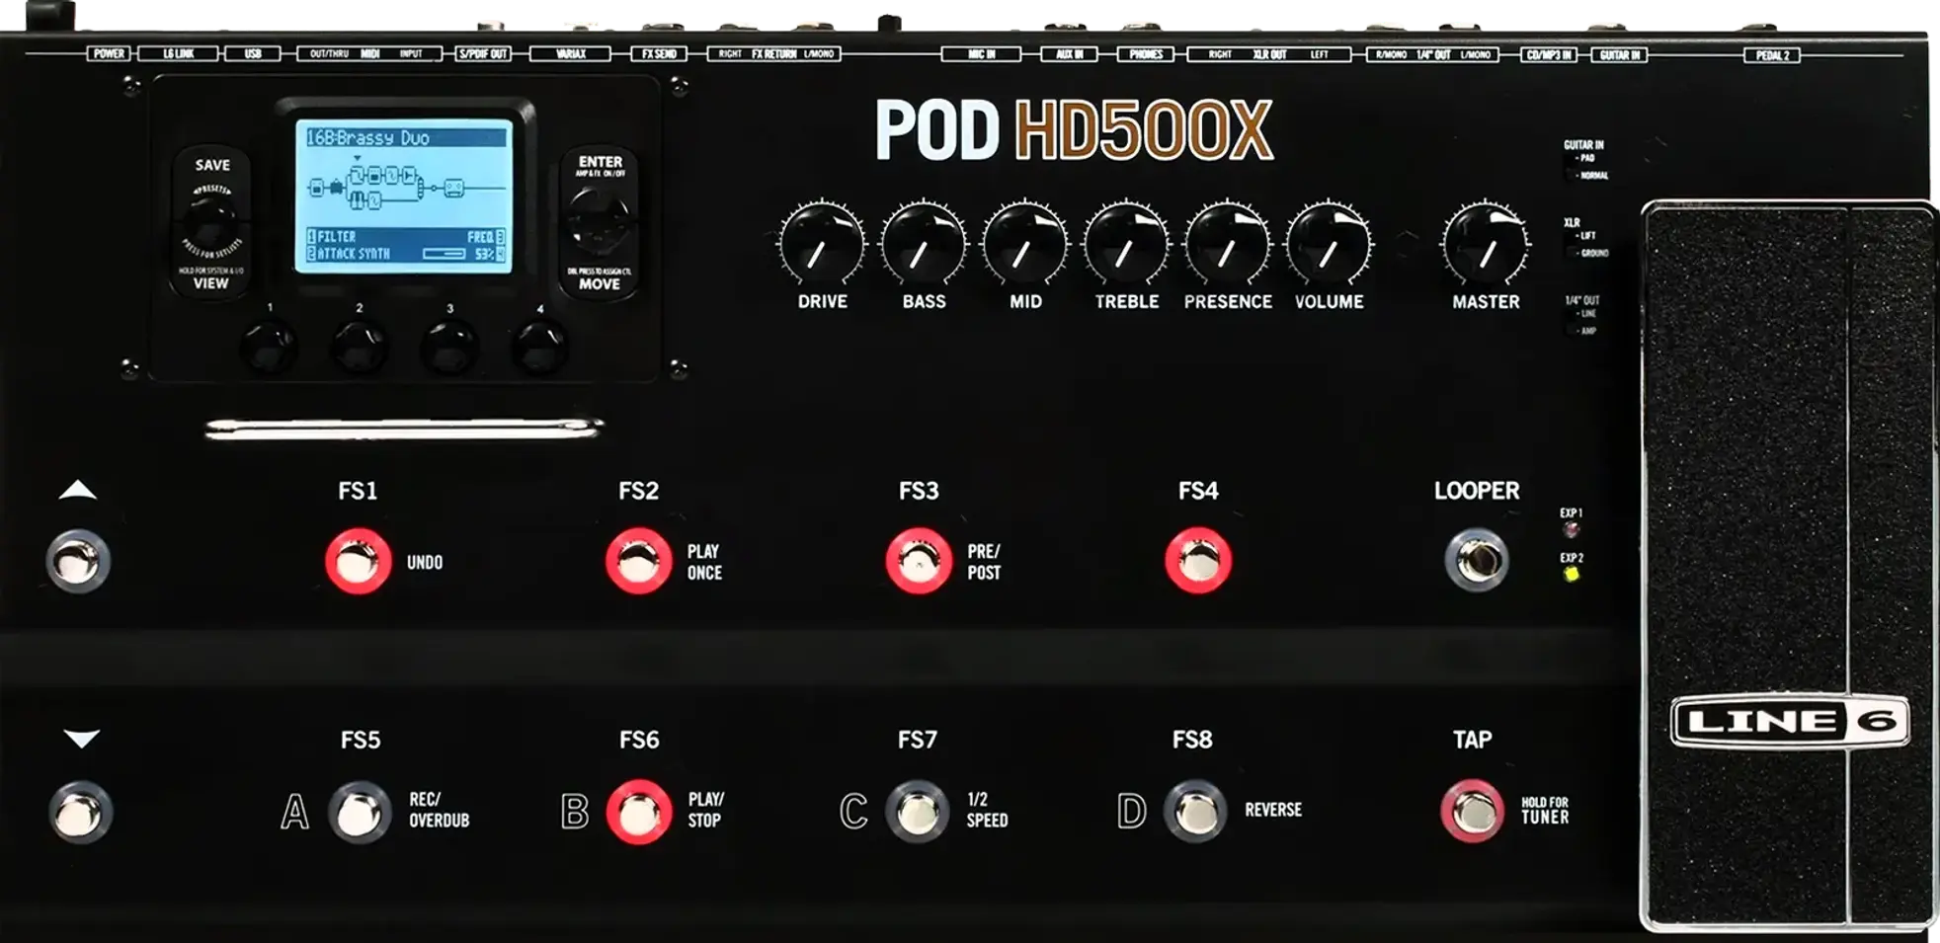Image resolution: width=1940 pixels, height=943 pixels.
Task: Click the bank down triangle icon
Action: tap(81, 738)
